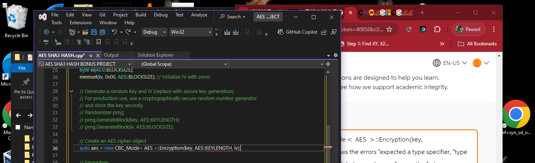Redo the last action

(x=128, y=32)
